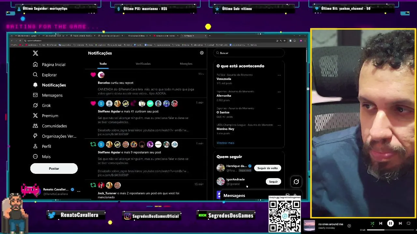The height and width of the screenshot is (234, 417).
Task: Open notifications settings gear icon
Action: 202,53
